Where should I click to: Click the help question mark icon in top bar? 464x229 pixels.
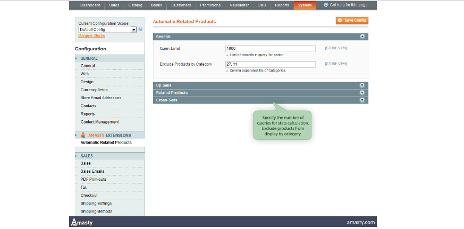pyautogui.click(x=326, y=5)
